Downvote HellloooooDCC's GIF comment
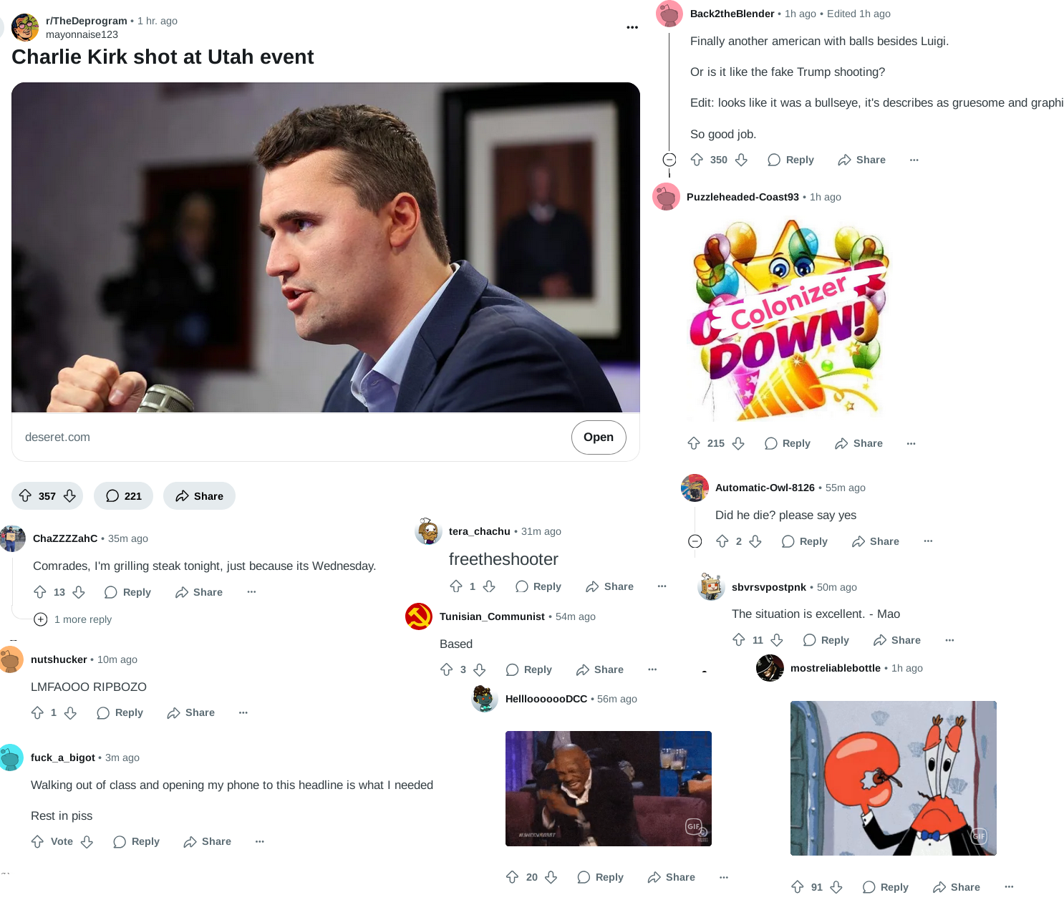 tap(551, 877)
